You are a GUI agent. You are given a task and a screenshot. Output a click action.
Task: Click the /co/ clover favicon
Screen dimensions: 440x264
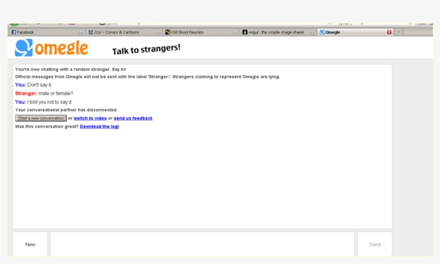(x=91, y=32)
